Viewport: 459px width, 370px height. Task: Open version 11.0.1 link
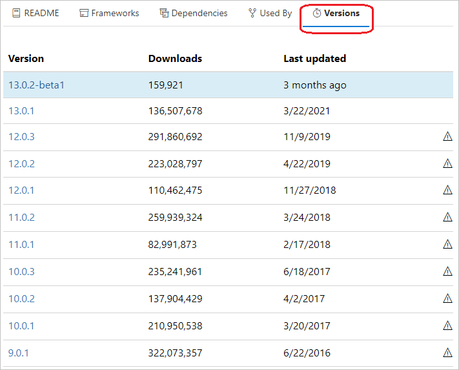coord(21,245)
